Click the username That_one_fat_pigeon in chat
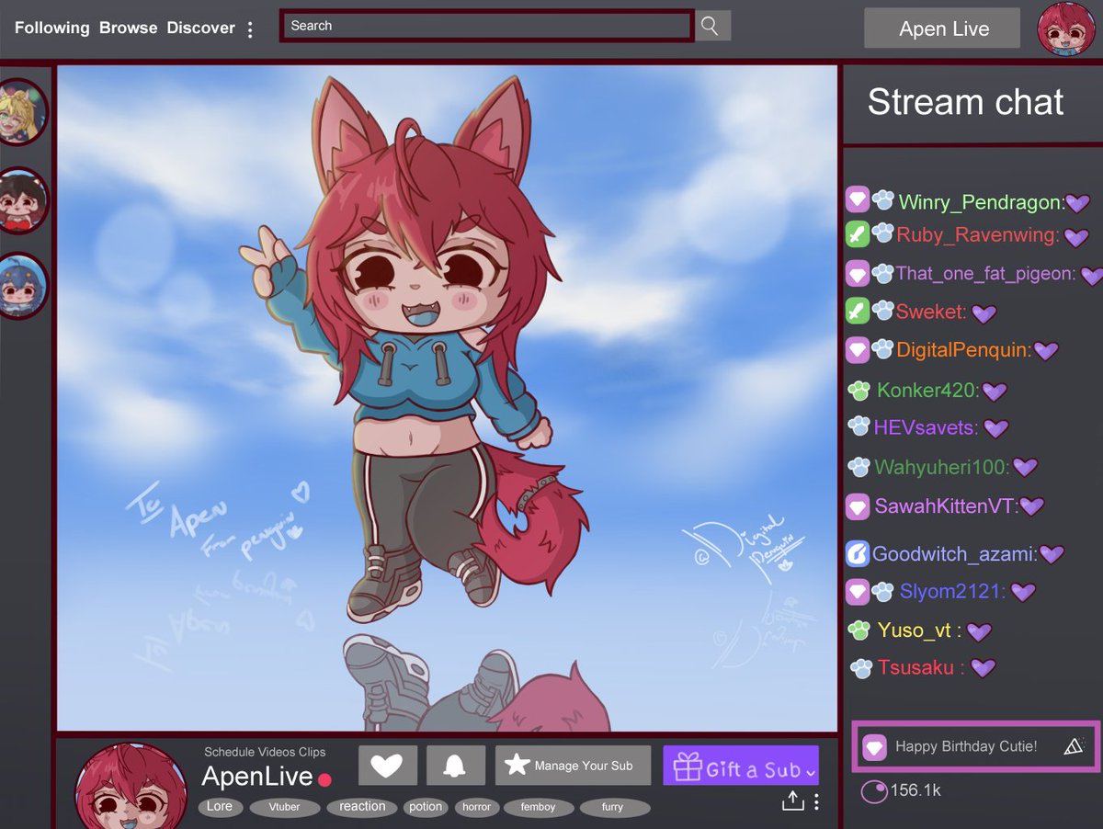 (984, 273)
